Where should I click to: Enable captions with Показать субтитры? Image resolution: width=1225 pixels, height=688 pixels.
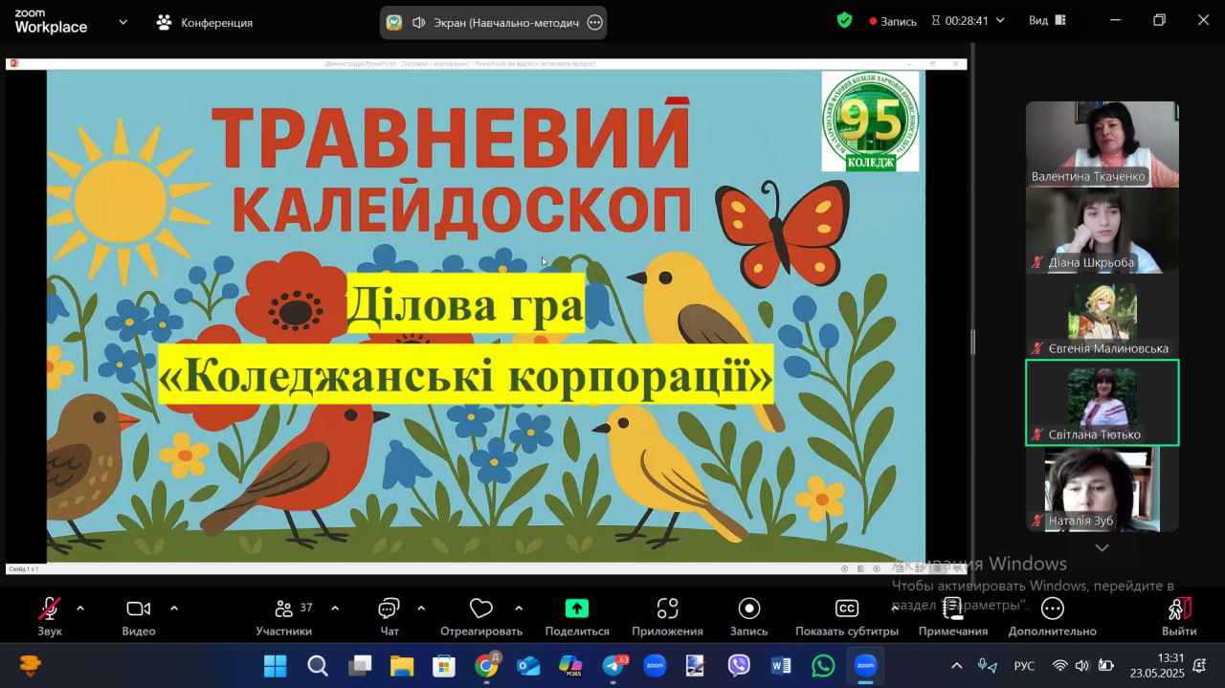(847, 615)
